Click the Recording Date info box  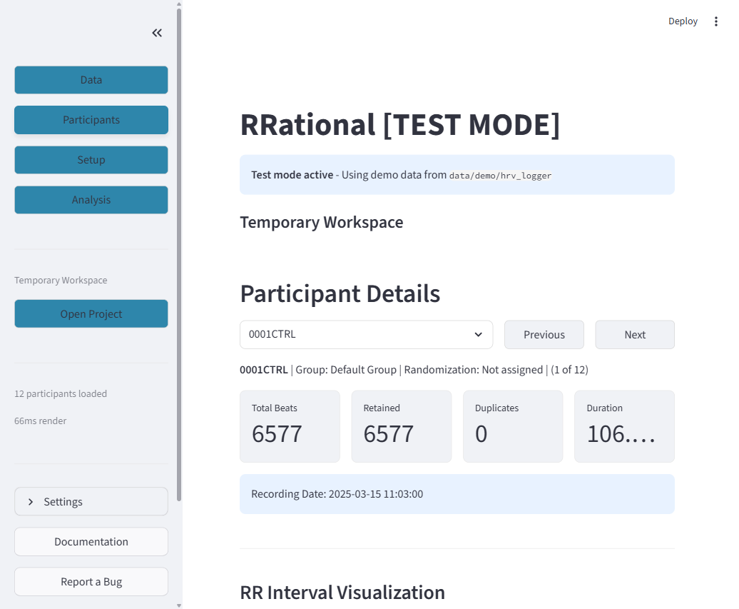click(457, 494)
